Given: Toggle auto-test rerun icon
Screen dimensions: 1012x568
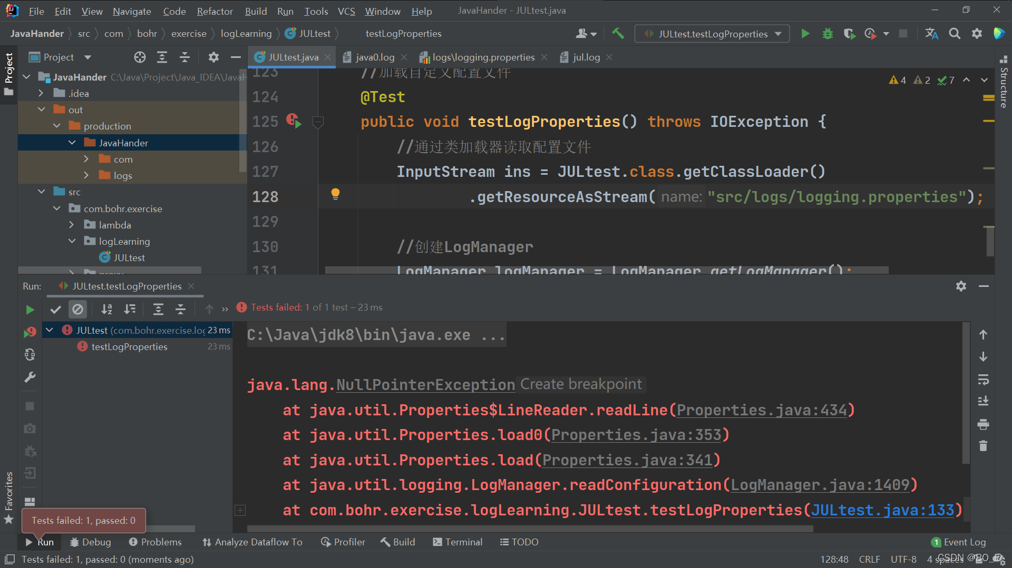Looking at the screenshot, I should pos(30,355).
